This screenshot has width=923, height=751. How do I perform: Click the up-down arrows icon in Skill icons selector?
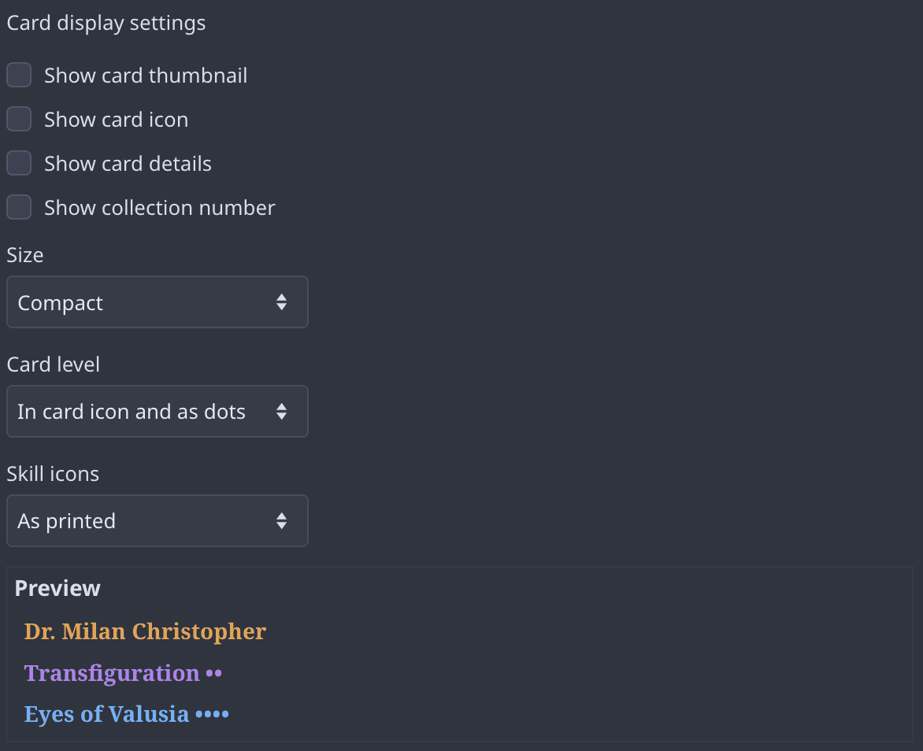pyautogui.click(x=282, y=521)
